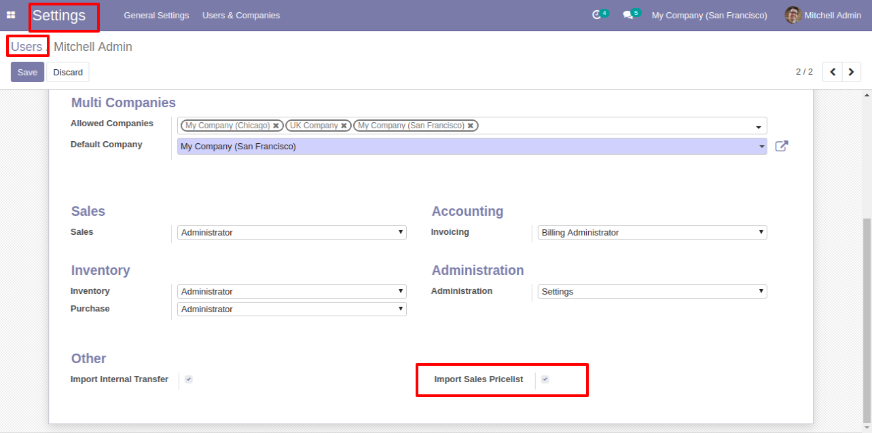
Task: Click Discard button
Action: (68, 72)
